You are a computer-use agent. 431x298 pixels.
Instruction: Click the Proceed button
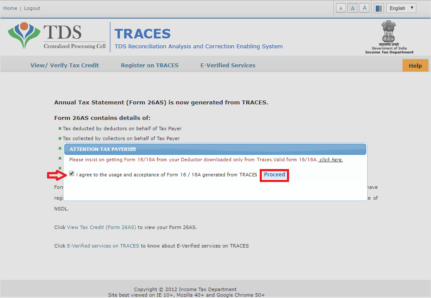pyautogui.click(x=274, y=175)
